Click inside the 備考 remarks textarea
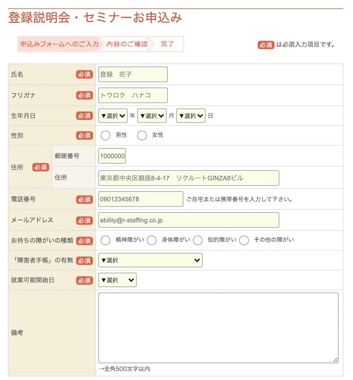 (218, 328)
